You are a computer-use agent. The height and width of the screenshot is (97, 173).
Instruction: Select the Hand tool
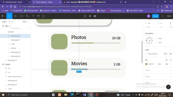point(38,16)
